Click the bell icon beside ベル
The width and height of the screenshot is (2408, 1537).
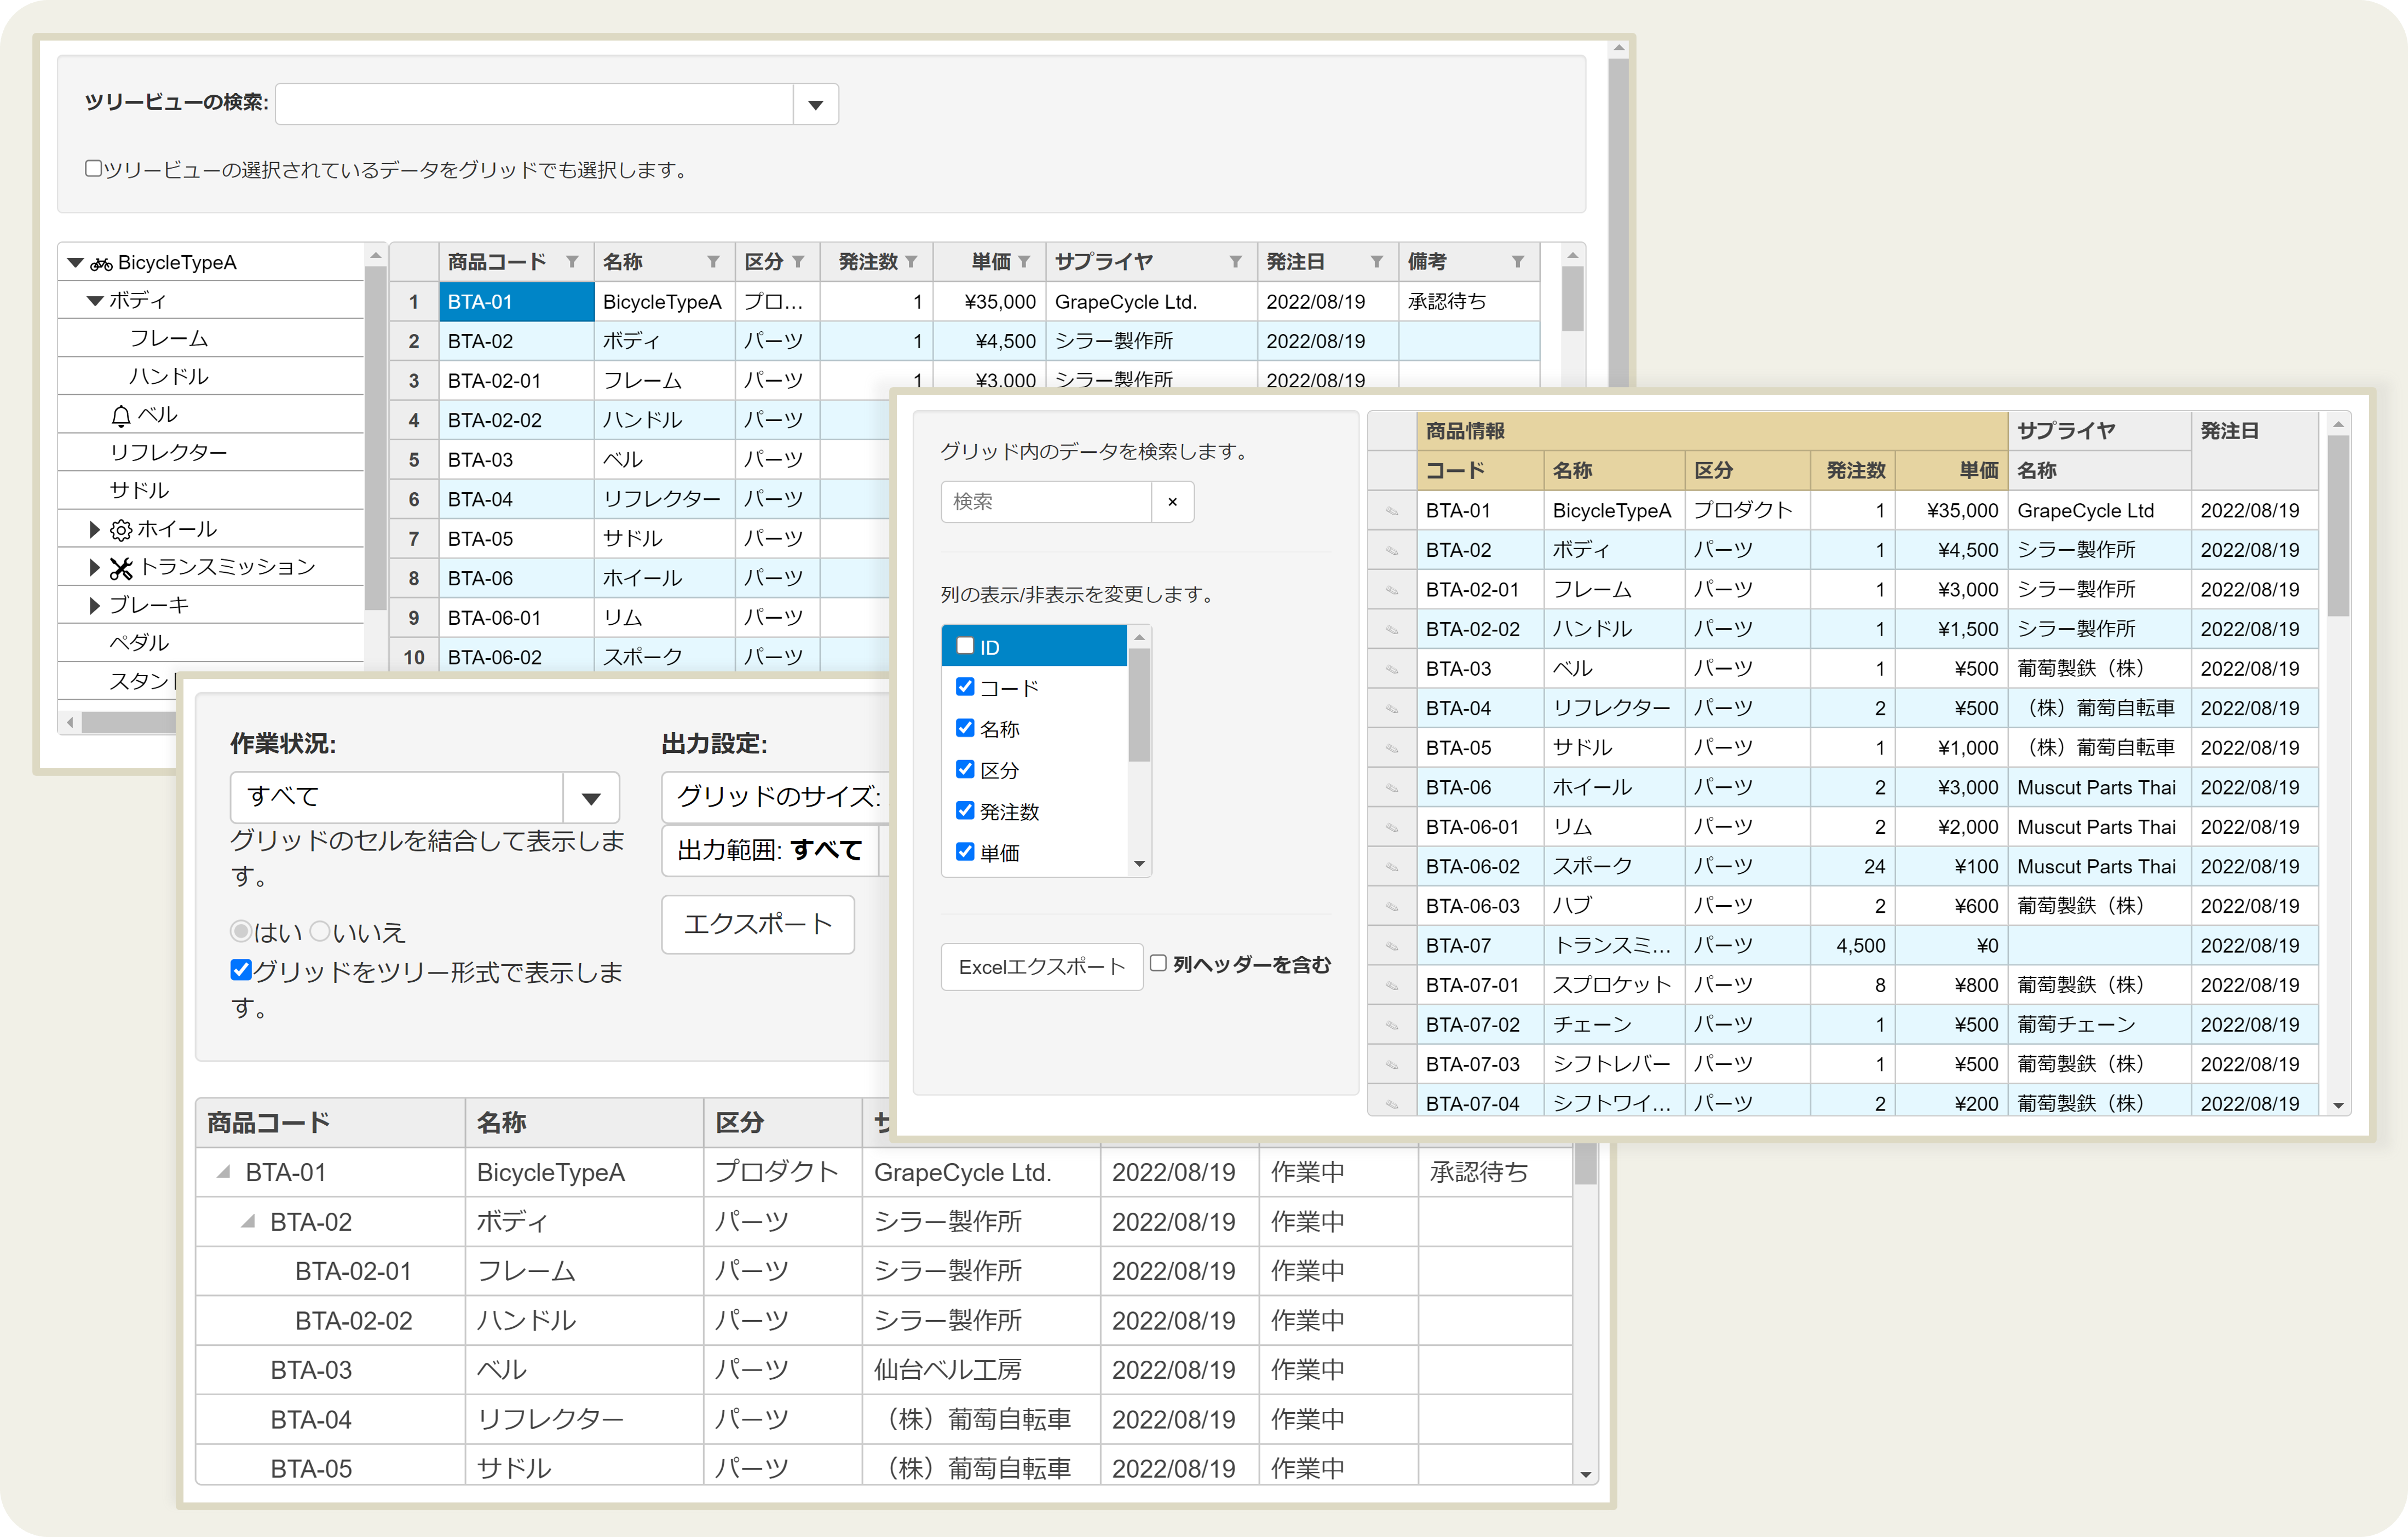tap(121, 416)
